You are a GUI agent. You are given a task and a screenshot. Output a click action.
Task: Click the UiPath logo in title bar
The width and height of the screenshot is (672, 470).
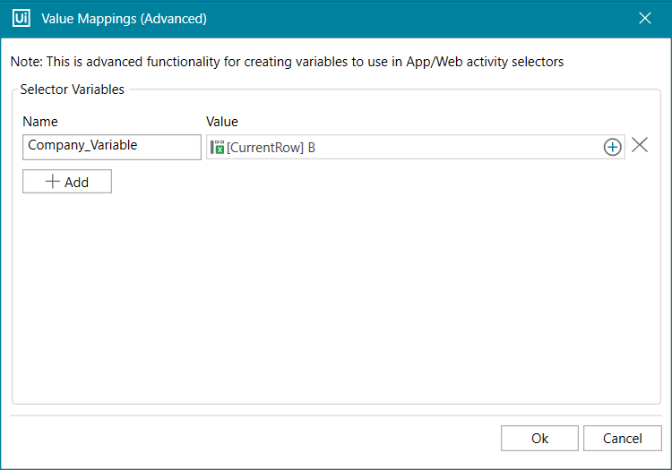[x=22, y=18]
